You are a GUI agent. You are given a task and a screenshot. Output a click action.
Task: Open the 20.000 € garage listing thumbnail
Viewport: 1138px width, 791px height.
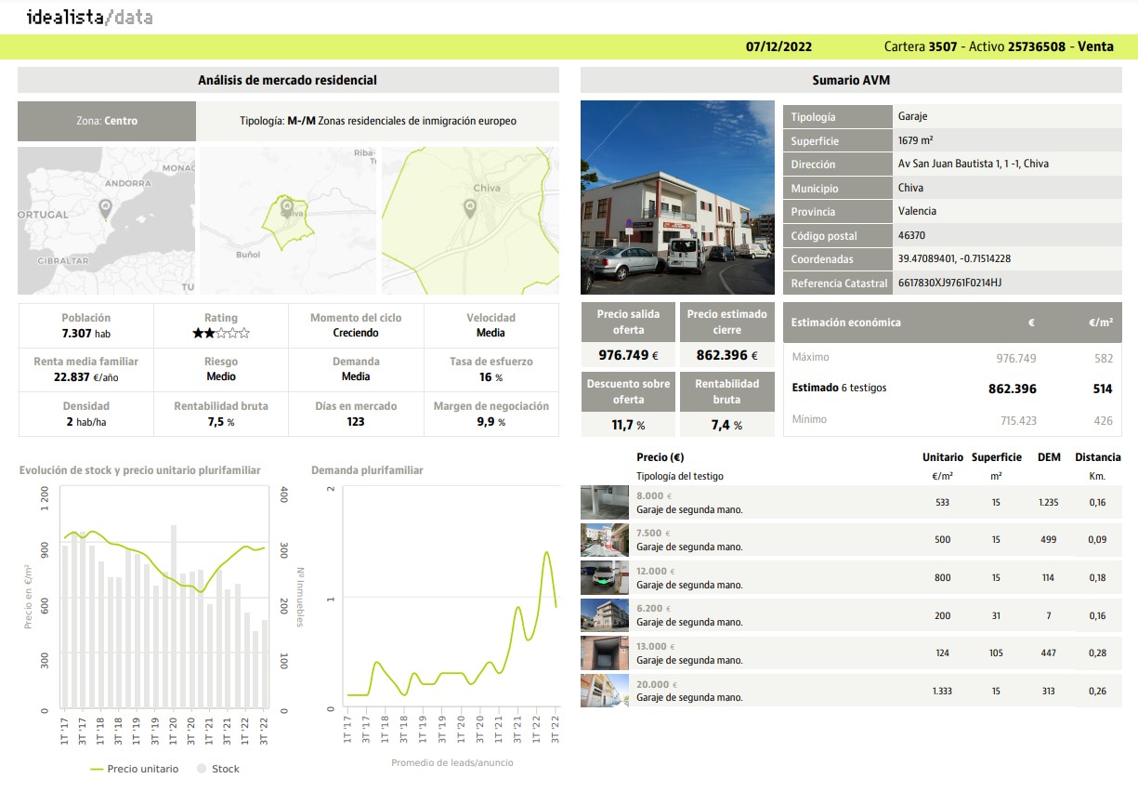604,691
